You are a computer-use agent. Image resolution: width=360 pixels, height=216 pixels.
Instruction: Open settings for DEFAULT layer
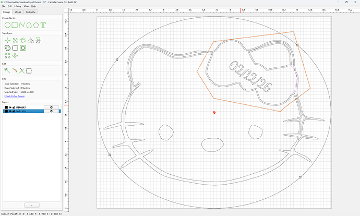[51, 107]
